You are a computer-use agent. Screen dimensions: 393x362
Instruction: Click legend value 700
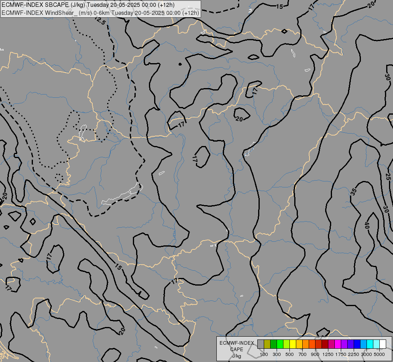coord(303,354)
